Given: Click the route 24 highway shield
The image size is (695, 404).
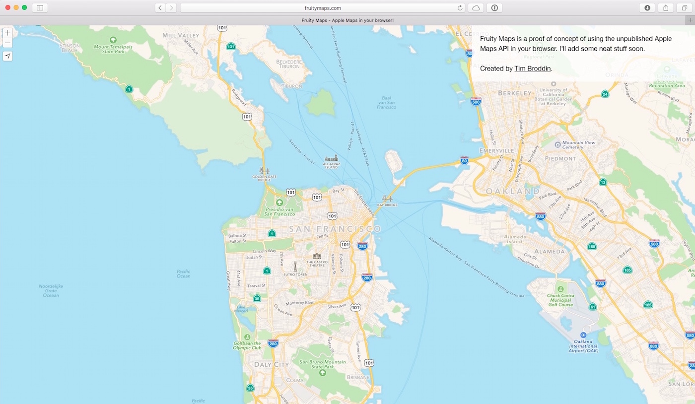Looking at the screenshot, I should 605,94.
